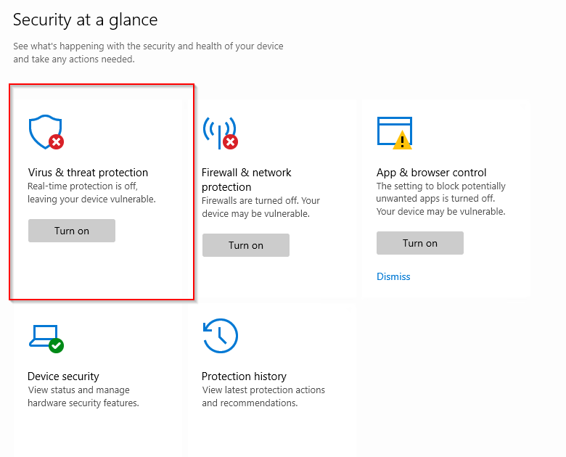Click the 'Security at a glance' heading
This screenshot has width=566, height=457.
coord(85,20)
